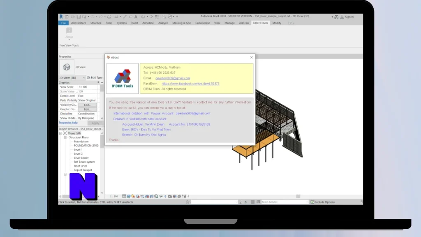Open the Revit application menu logo

coord(61,16)
